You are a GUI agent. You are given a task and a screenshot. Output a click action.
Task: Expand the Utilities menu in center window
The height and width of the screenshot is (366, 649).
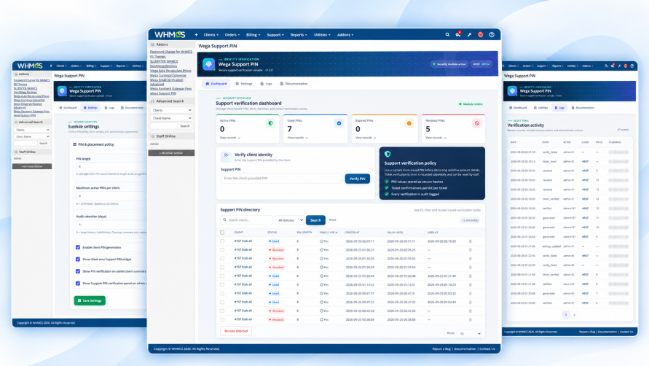pos(322,35)
